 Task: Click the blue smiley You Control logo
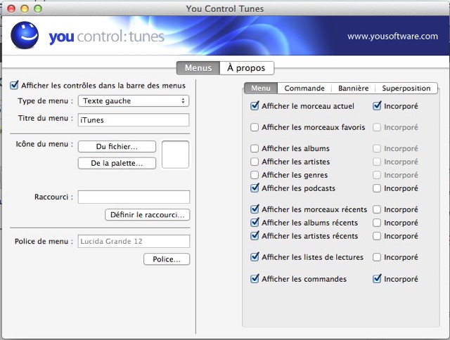coord(25,36)
